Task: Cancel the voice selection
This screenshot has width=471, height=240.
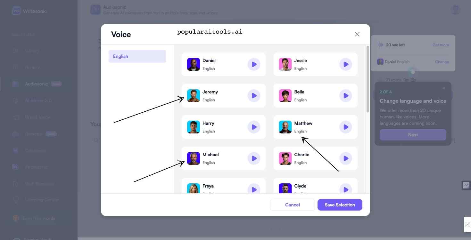Action: [293, 205]
